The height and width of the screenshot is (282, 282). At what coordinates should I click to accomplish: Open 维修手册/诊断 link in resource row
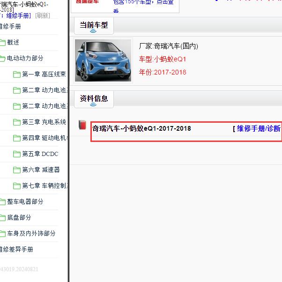tap(259, 129)
